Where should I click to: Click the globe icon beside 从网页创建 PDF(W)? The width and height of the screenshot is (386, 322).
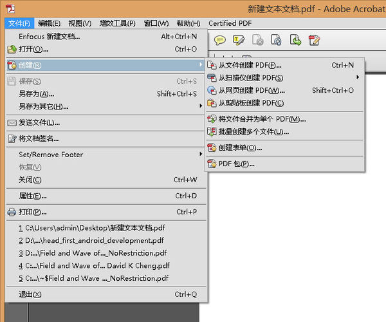click(212, 90)
